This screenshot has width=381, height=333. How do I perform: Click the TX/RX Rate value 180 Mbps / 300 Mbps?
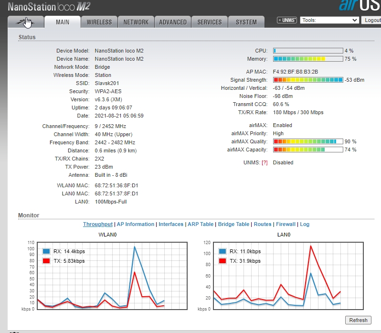tap(298, 113)
